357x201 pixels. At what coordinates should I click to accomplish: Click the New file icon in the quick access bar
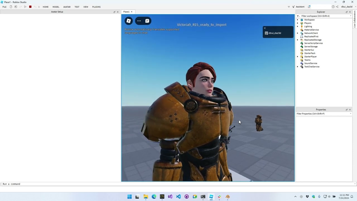pos(11,7)
